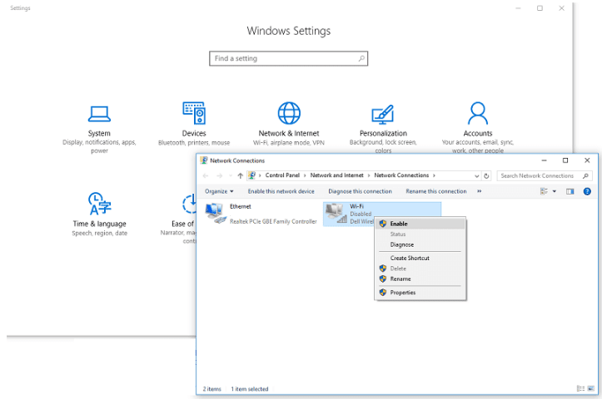Click Search Network Connections field

pyautogui.click(x=543, y=176)
